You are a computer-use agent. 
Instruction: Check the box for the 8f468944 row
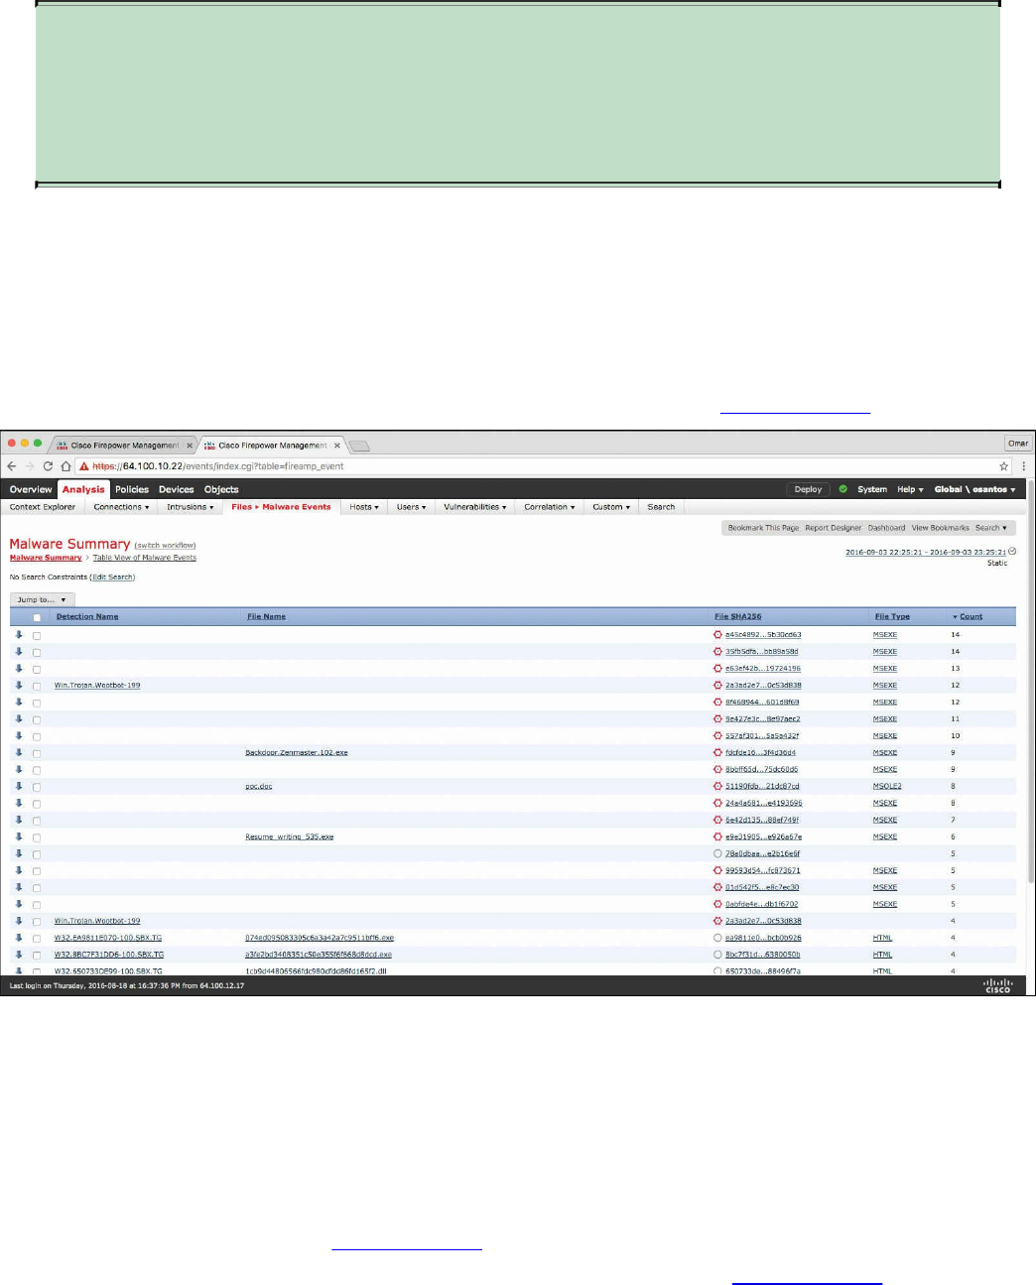[x=37, y=703]
